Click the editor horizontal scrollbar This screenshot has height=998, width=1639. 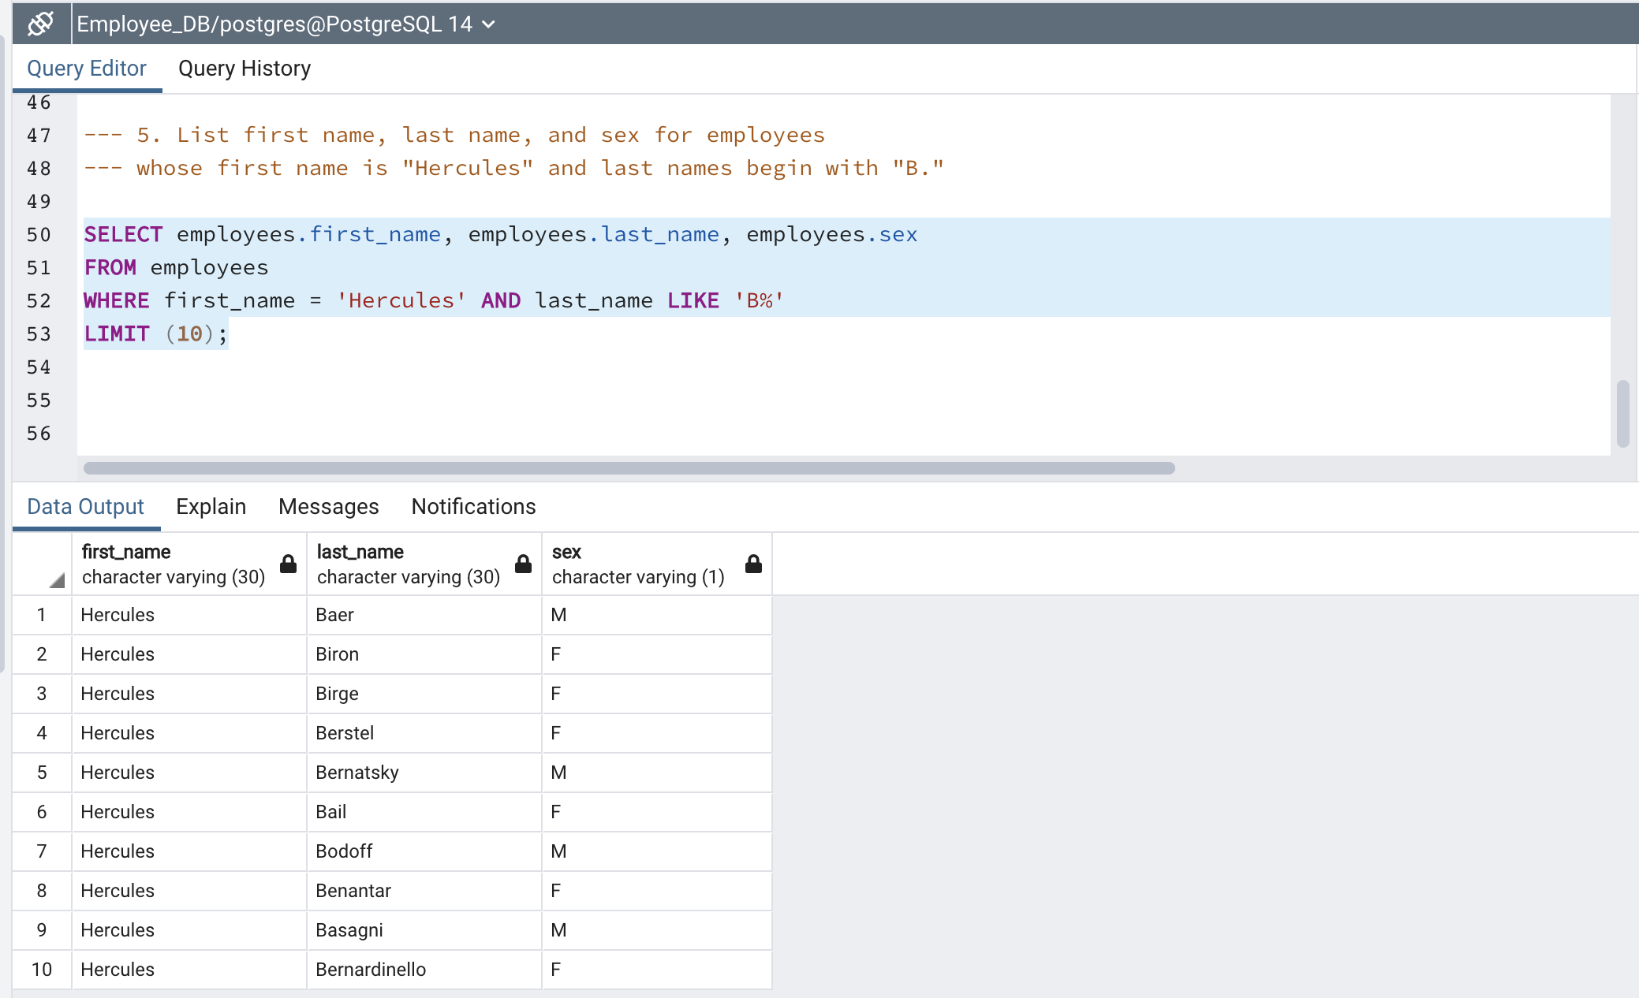[x=629, y=468]
